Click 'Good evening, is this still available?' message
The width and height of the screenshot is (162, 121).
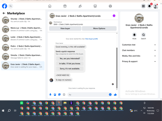tap(70, 47)
